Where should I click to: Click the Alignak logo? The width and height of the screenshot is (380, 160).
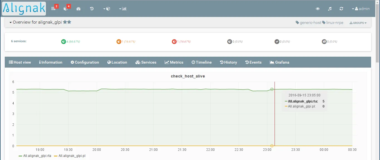(x=24, y=9)
